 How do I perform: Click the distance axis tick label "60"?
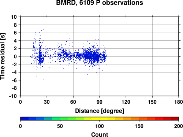click(x=73, y=102)
